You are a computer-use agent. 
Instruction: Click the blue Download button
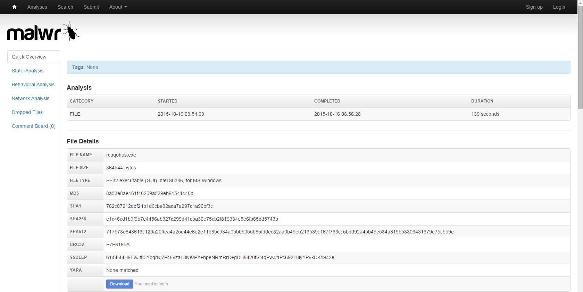119,284
